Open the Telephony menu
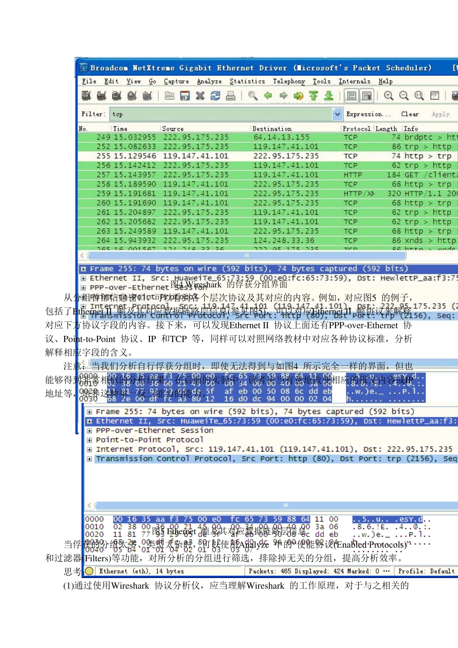The image size is (458, 648). (x=289, y=82)
